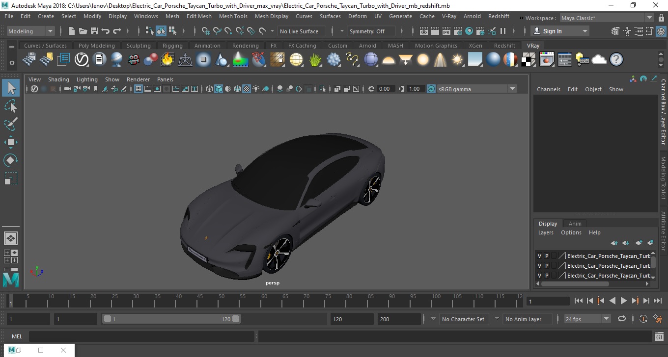Screen dimensions: 668x357
Task: Select the Paint Selection tool
Action: [x=11, y=124]
